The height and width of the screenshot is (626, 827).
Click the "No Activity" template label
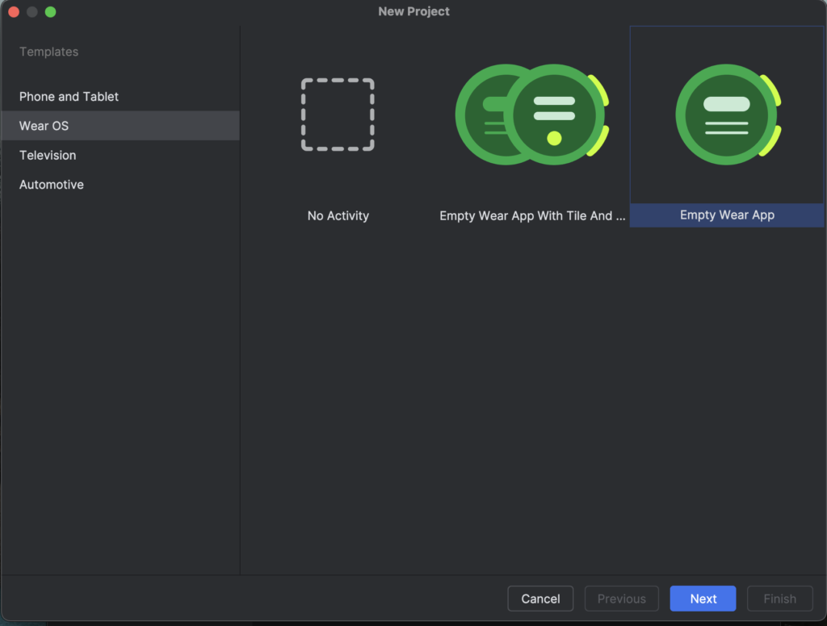tap(338, 216)
